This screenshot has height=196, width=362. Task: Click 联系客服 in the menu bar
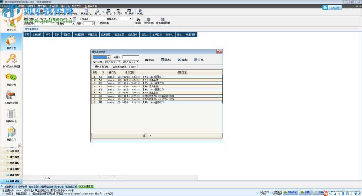91,6
